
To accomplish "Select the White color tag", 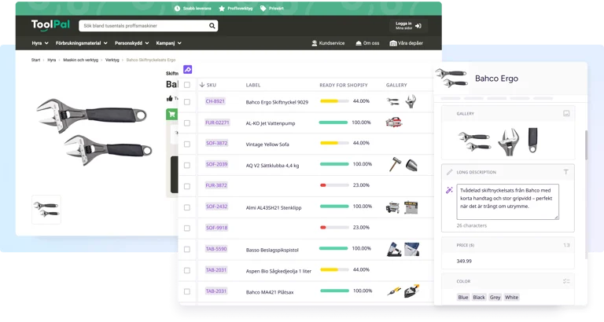I will click(511, 297).
